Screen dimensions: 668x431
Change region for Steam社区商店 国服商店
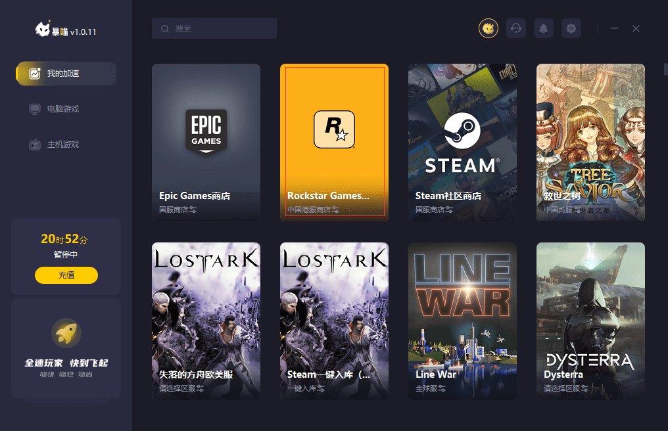434,210
